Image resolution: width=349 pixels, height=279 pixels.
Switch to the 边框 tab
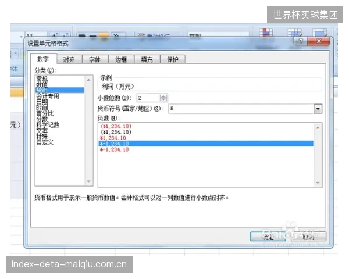tap(121, 59)
